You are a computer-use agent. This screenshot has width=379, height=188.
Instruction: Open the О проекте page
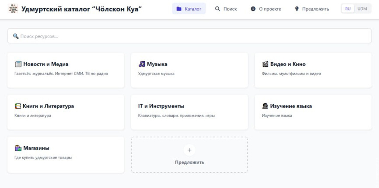point(266,9)
